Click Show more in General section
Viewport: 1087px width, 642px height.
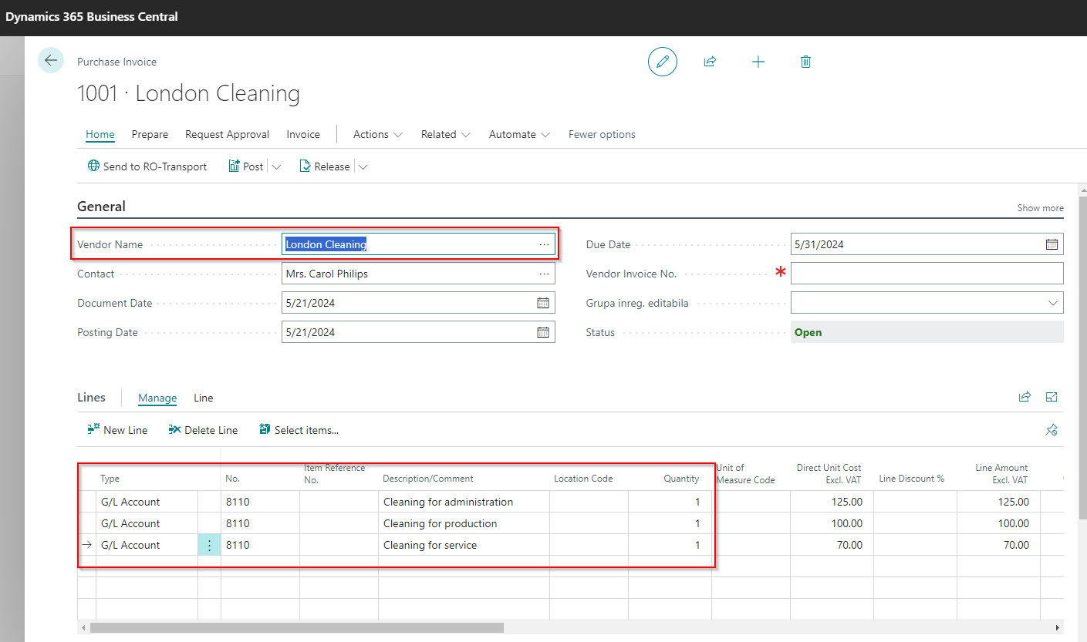coord(1040,208)
